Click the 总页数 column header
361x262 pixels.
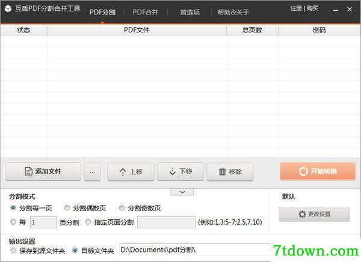(252, 30)
